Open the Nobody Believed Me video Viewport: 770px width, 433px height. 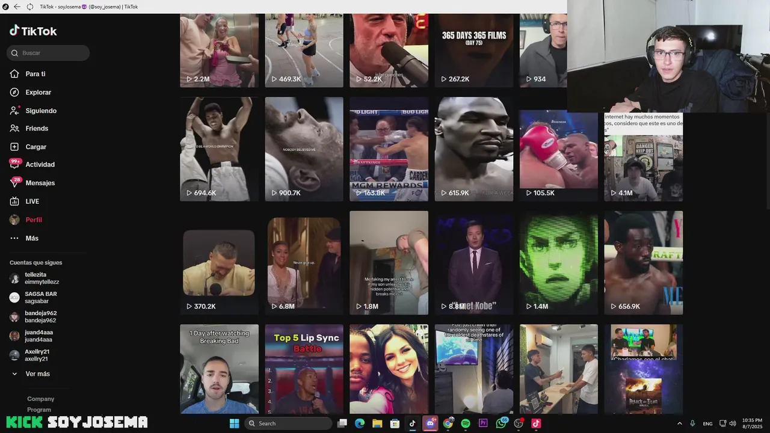(304, 149)
